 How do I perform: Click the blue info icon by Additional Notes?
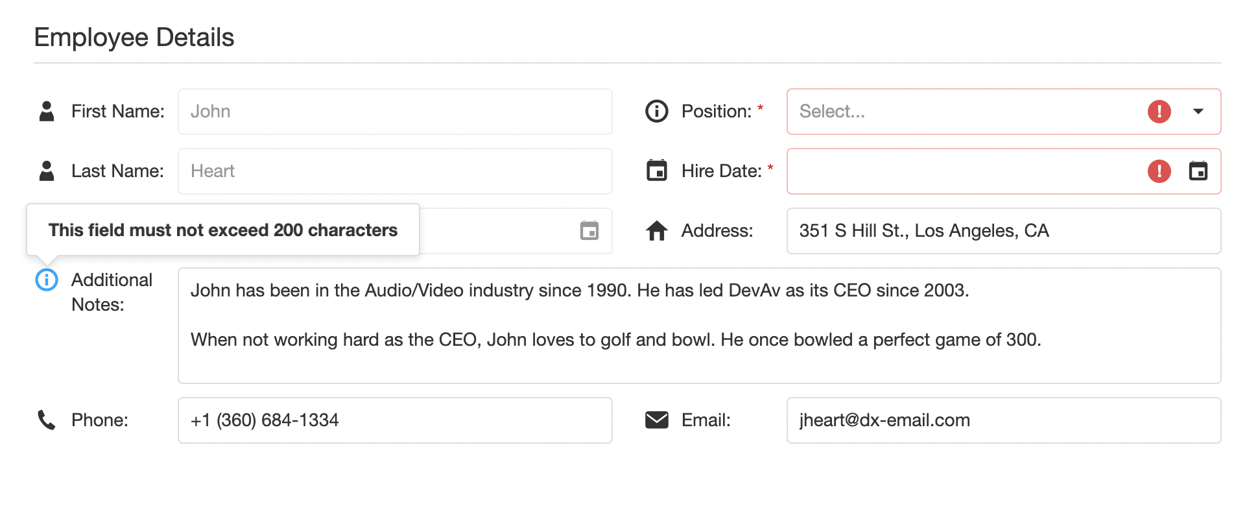(x=47, y=280)
